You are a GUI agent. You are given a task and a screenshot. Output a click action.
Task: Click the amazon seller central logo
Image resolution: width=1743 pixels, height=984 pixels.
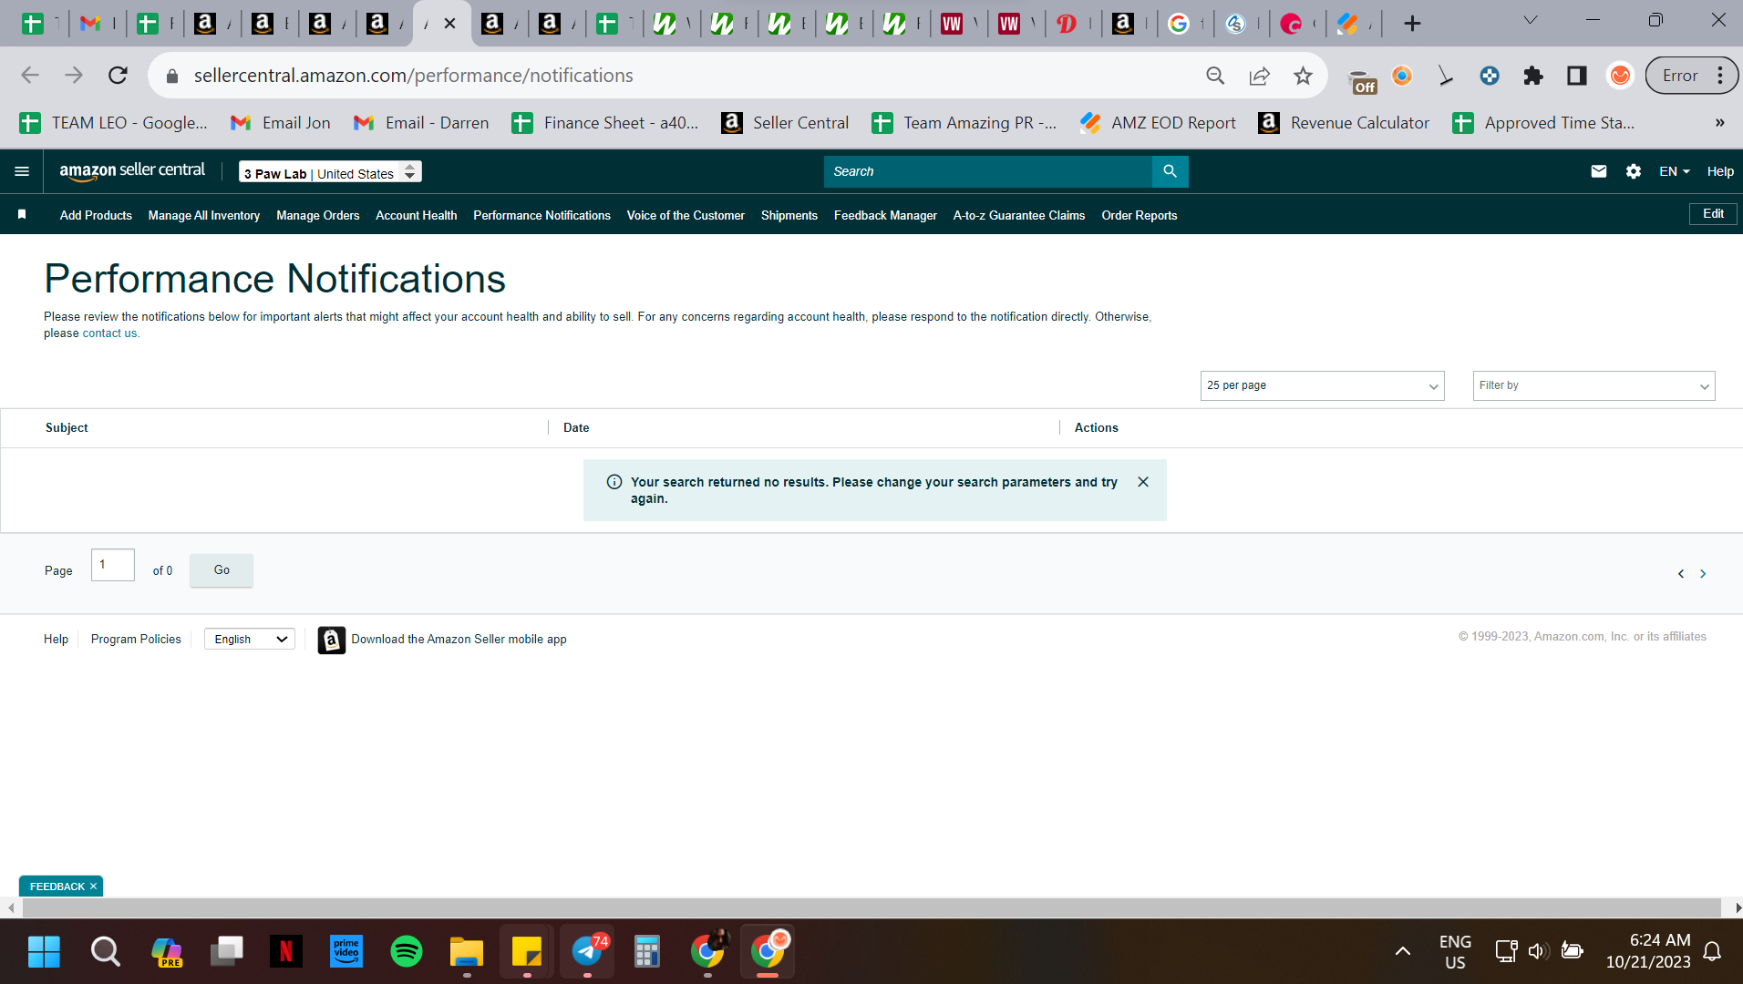pos(132,171)
